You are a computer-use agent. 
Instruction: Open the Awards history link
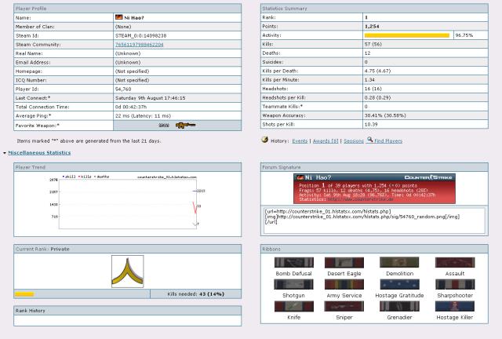pyautogui.click(x=325, y=140)
